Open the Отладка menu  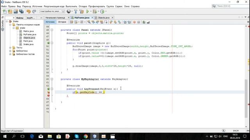pos(83,6)
